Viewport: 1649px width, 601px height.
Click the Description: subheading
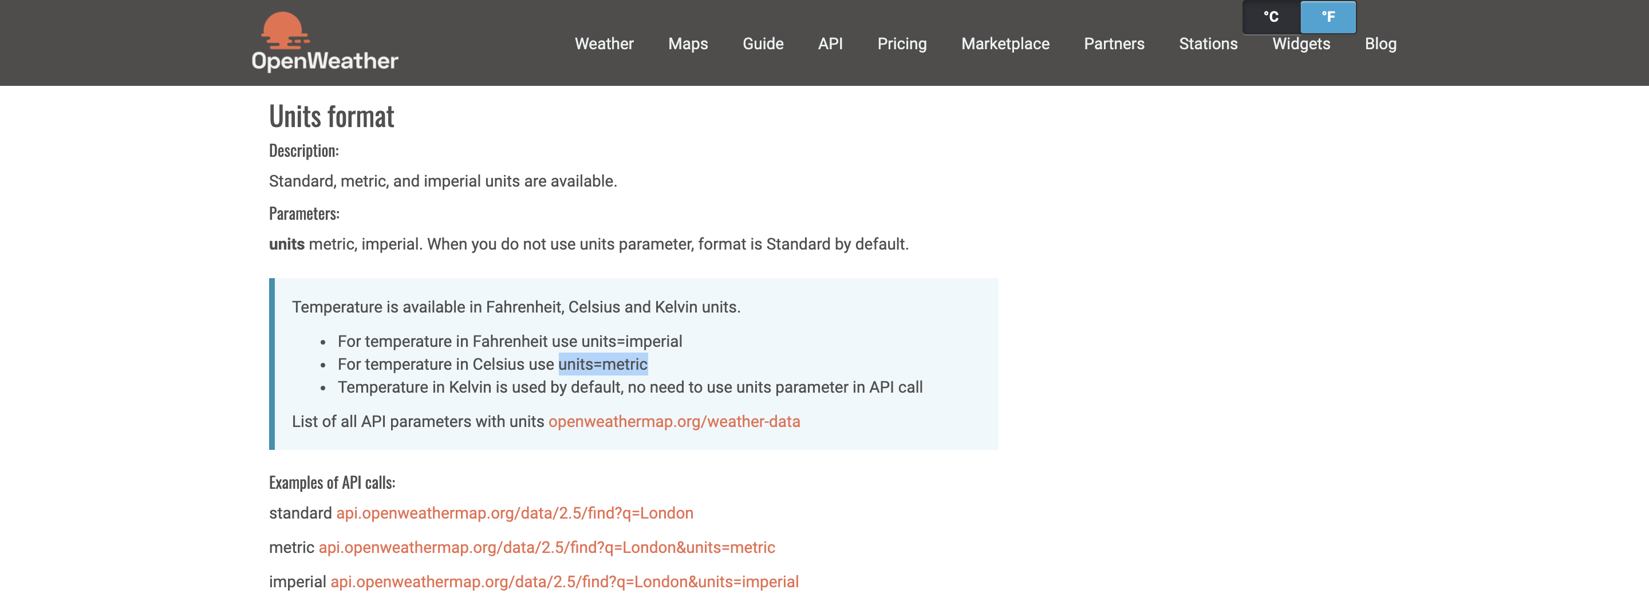(303, 151)
